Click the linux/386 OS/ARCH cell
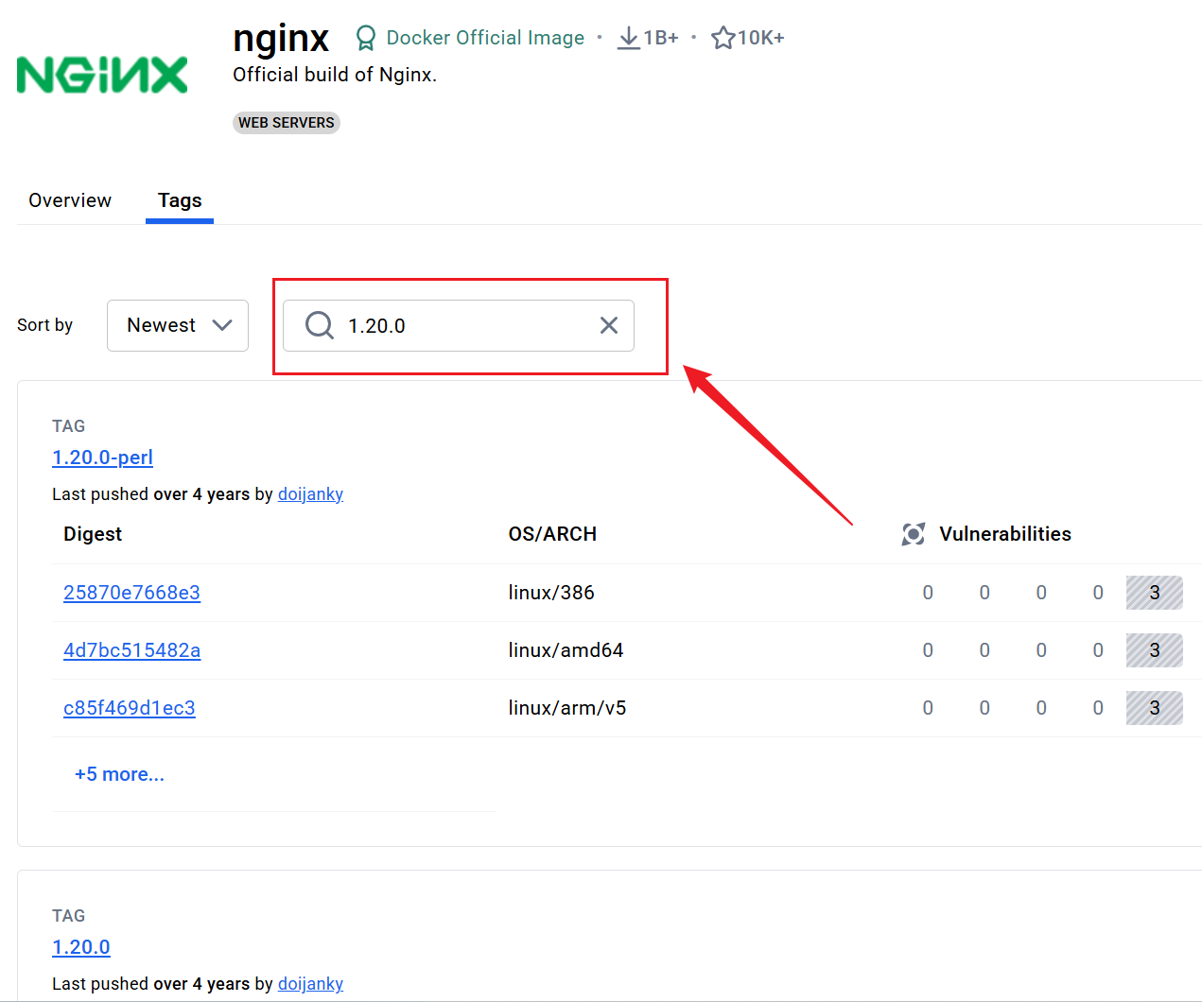This screenshot has width=1202, height=1002. point(551,593)
